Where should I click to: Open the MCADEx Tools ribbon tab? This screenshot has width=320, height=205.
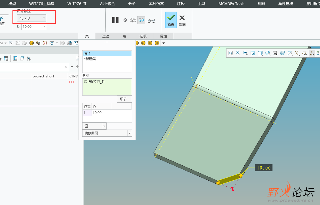coord(231,4)
